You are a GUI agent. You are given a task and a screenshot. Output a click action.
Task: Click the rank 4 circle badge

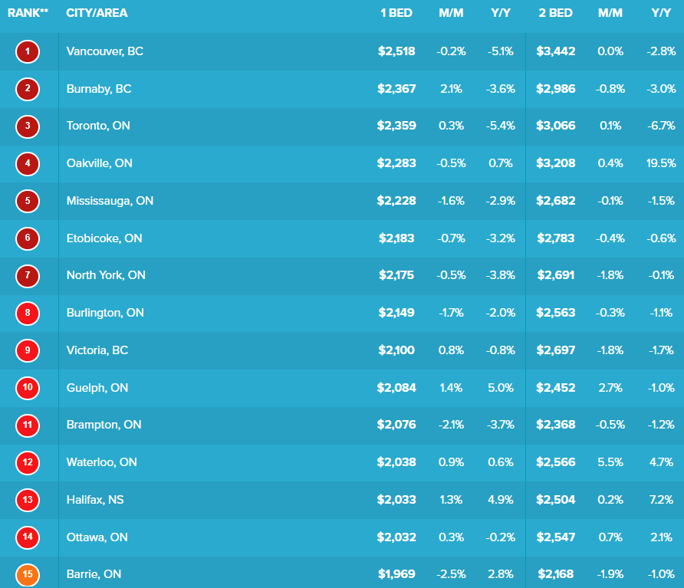tap(28, 164)
